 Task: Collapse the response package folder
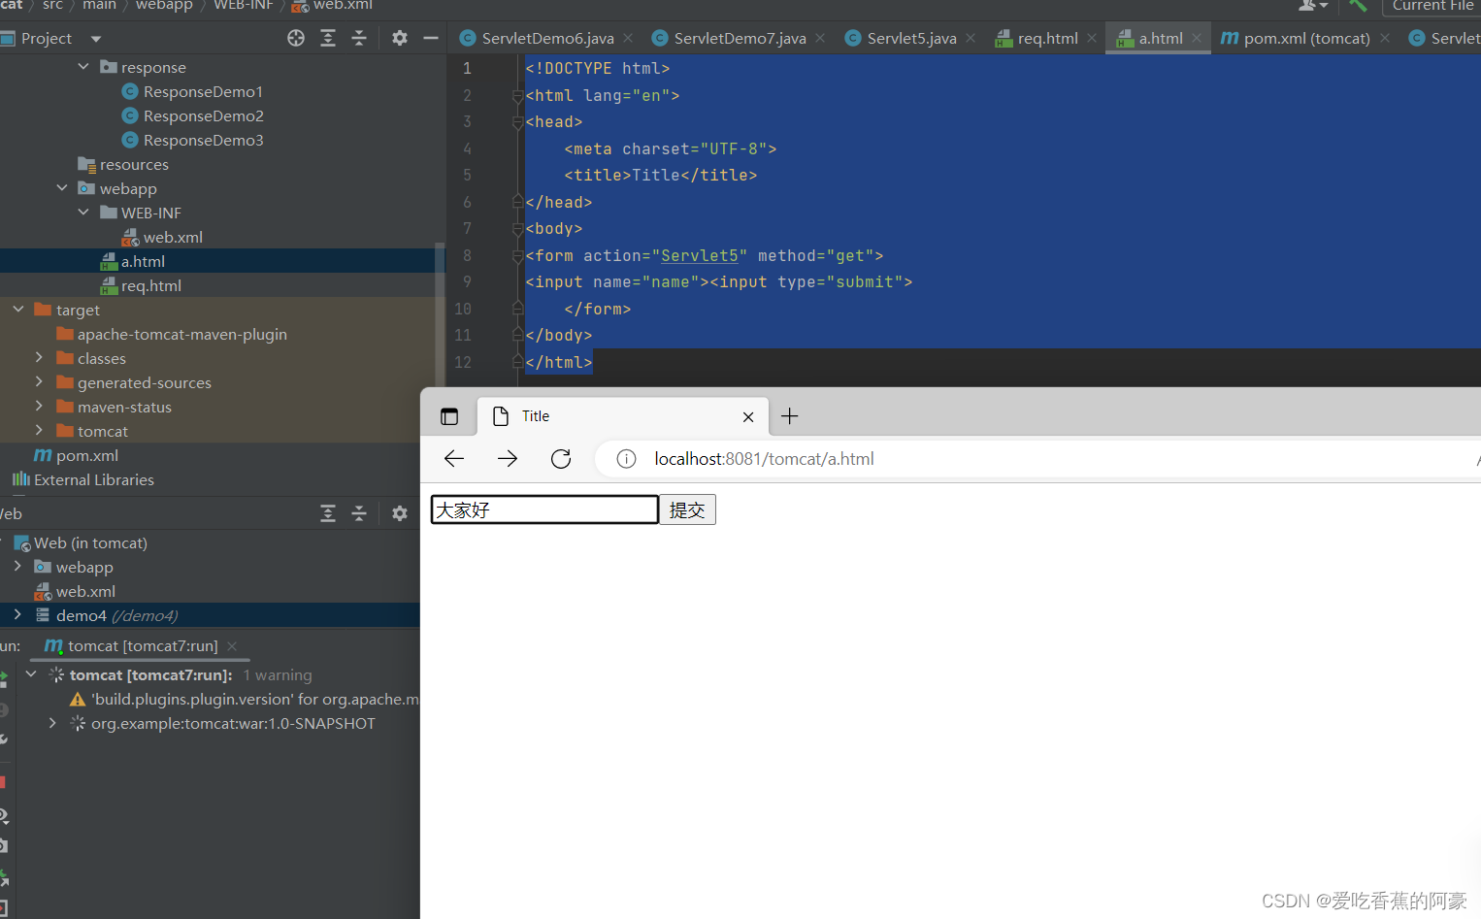[83, 67]
